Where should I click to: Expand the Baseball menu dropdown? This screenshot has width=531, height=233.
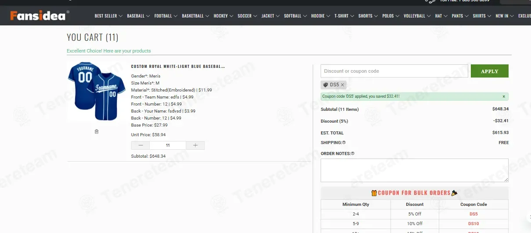click(x=138, y=16)
